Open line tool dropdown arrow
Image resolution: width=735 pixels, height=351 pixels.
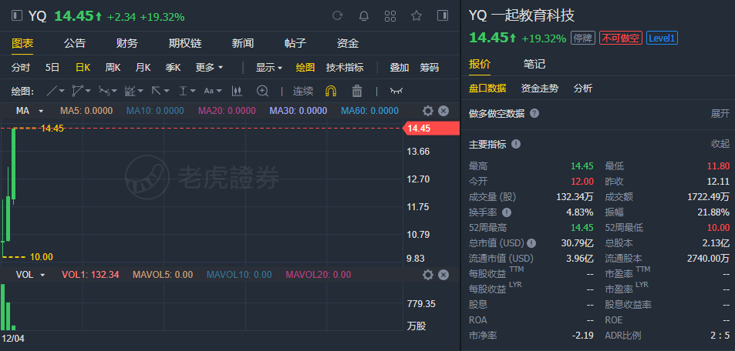pos(62,92)
